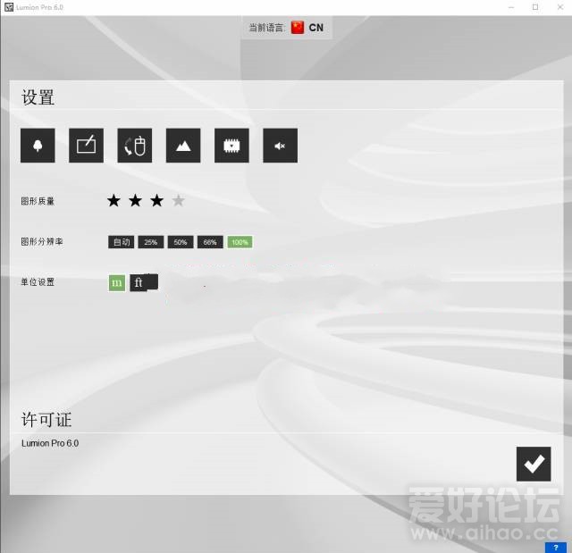572x553 pixels.
Task: Choose 50% graphics resolution
Action: click(x=180, y=242)
